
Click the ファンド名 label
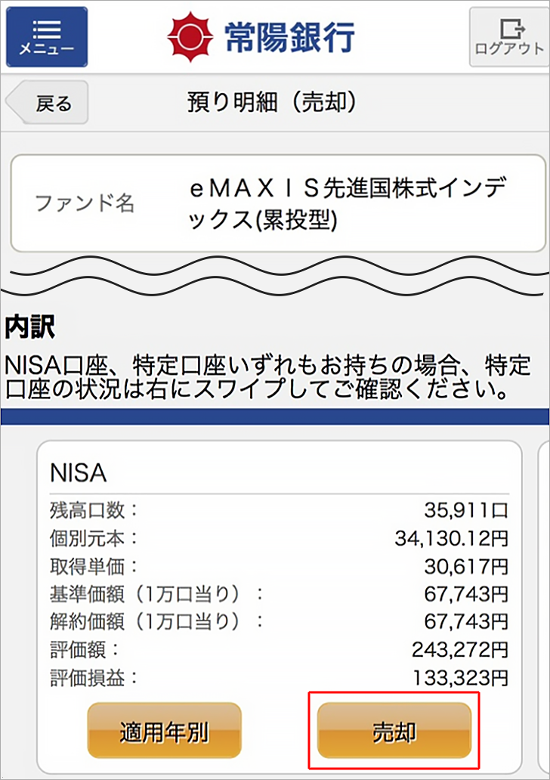[85, 203]
